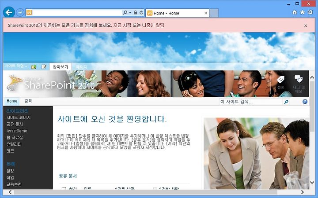Click the 공유 문서 web part title
The height and width of the screenshot is (198, 318).
68,176
